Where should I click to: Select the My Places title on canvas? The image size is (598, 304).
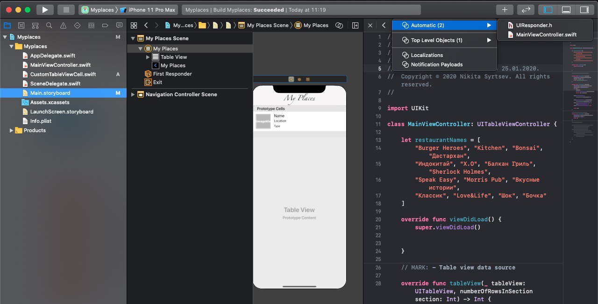299,98
